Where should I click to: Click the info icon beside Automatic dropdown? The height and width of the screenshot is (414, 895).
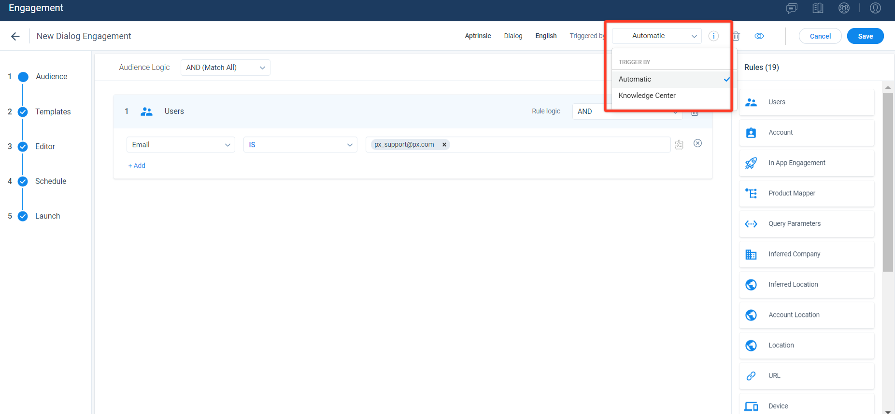[713, 36]
